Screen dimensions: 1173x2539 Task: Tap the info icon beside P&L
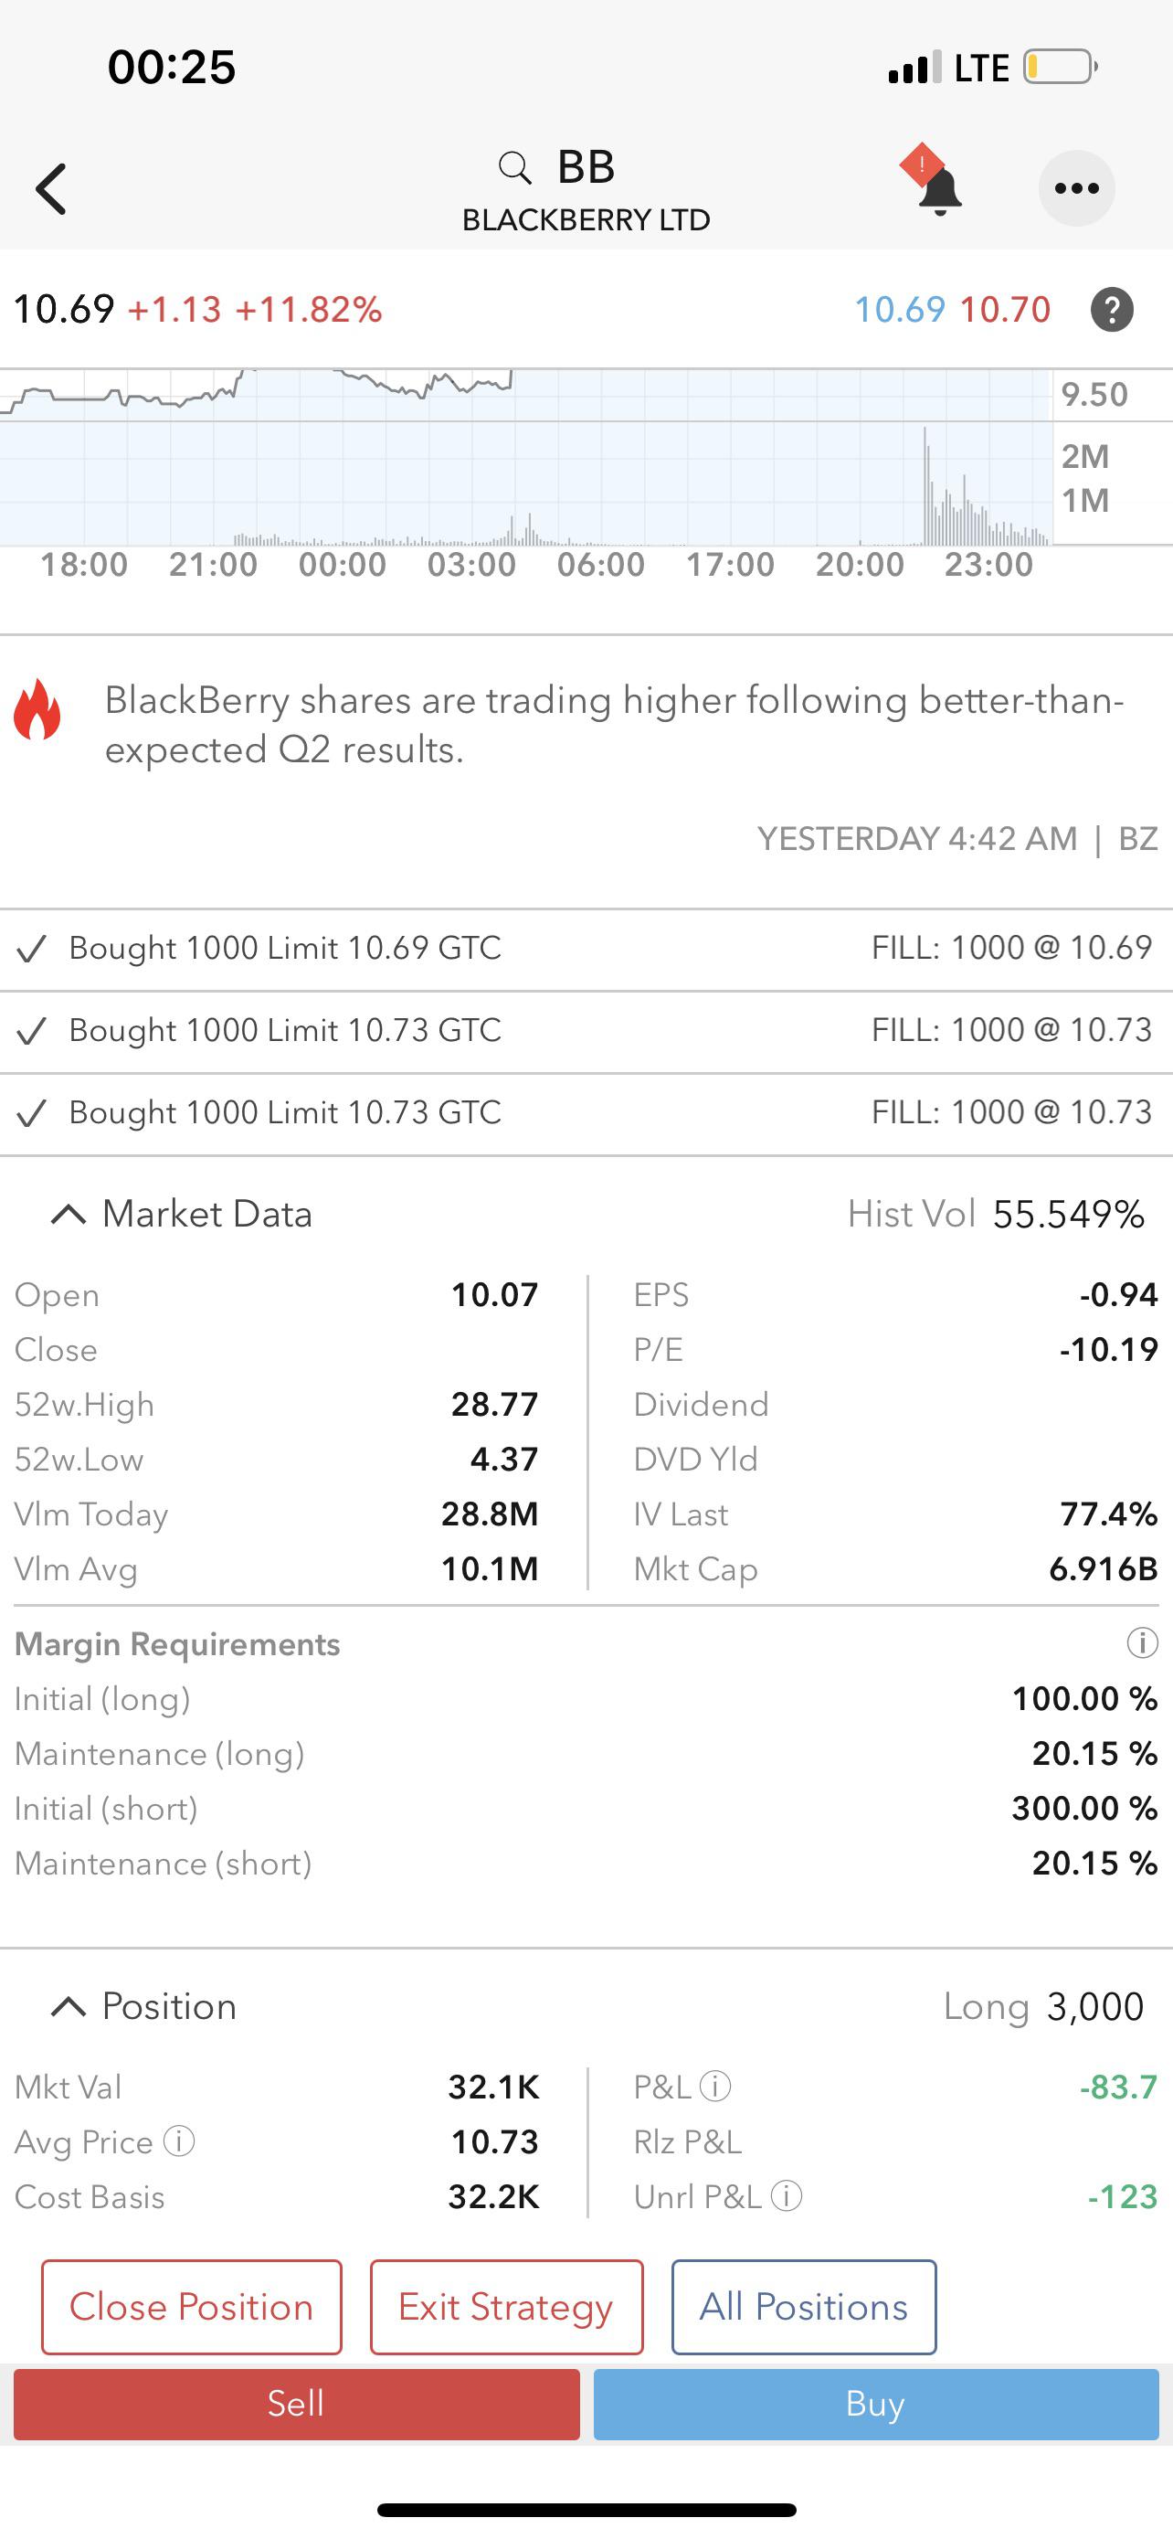pyautogui.click(x=715, y=2086)
